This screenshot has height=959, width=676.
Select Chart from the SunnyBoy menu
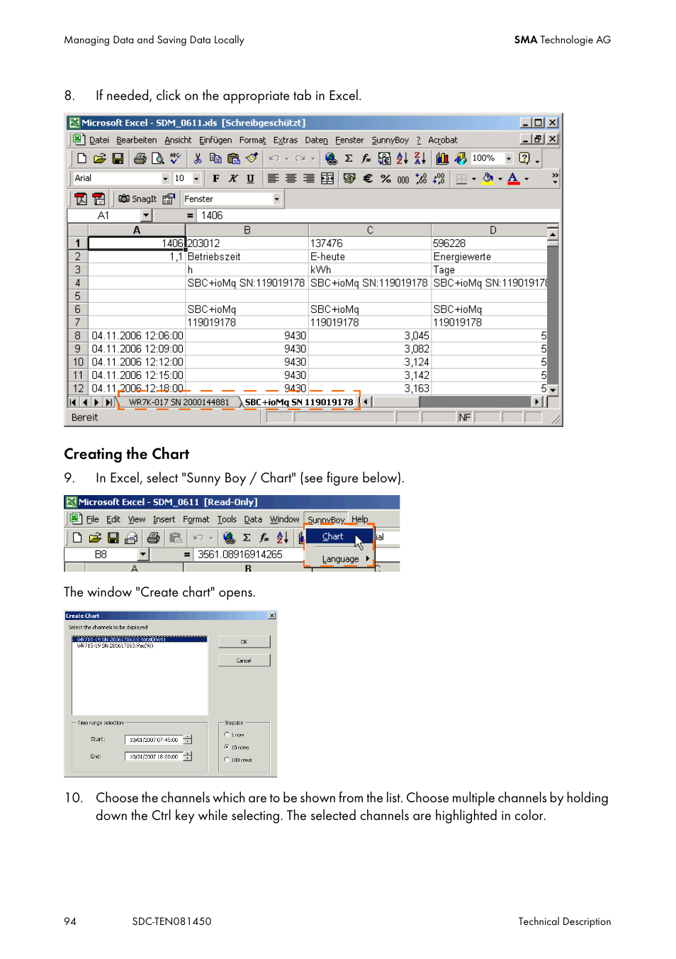point(339,537)
